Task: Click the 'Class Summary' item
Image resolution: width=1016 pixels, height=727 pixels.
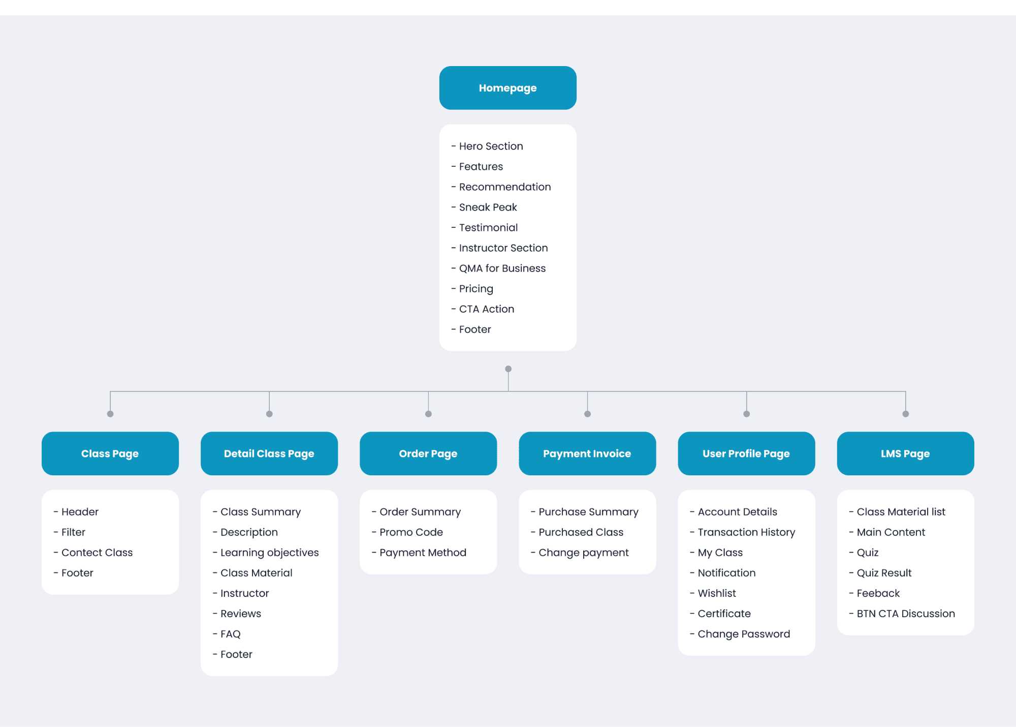Action: (257, 512)
